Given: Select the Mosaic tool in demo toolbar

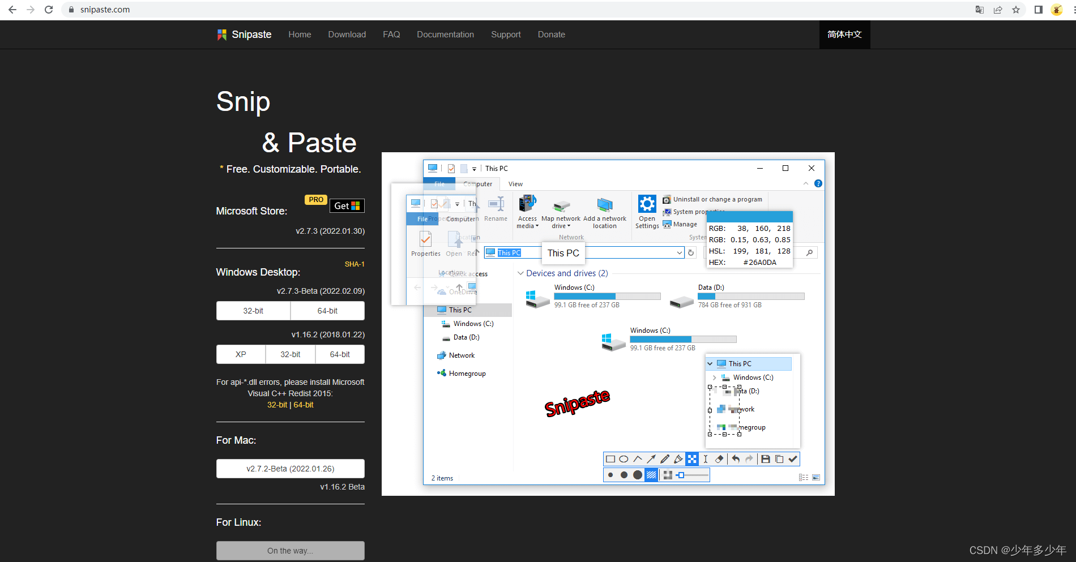Looking at the screenshot, I should click(692, 459).
